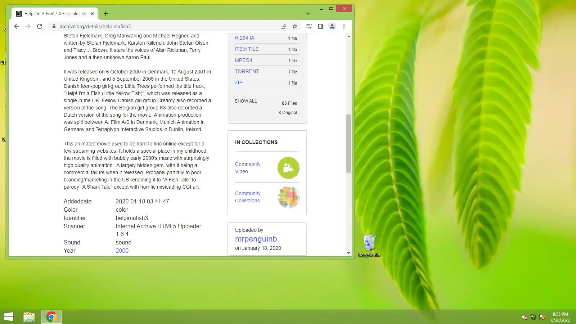The image size is (576, 324).
Task: Click SHOW ALL files link
Action: (246, 101)
